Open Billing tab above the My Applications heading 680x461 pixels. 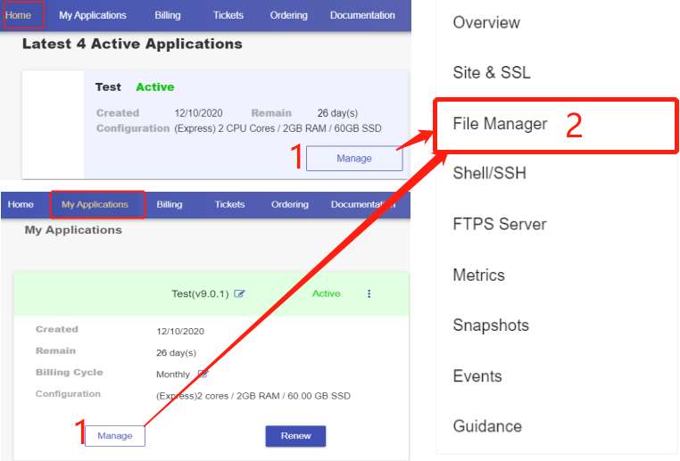pos(169,204)
